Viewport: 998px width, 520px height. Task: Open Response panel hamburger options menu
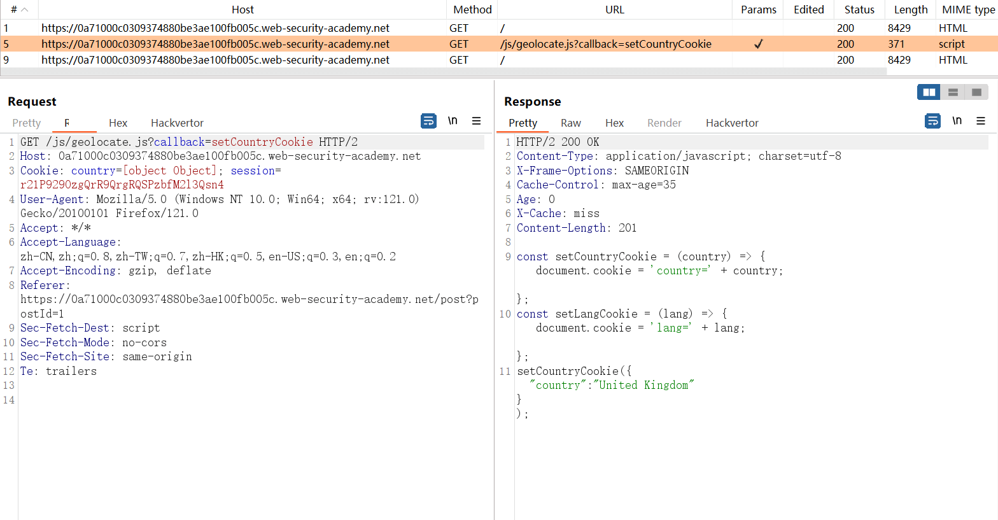click(x=980, y=121)
